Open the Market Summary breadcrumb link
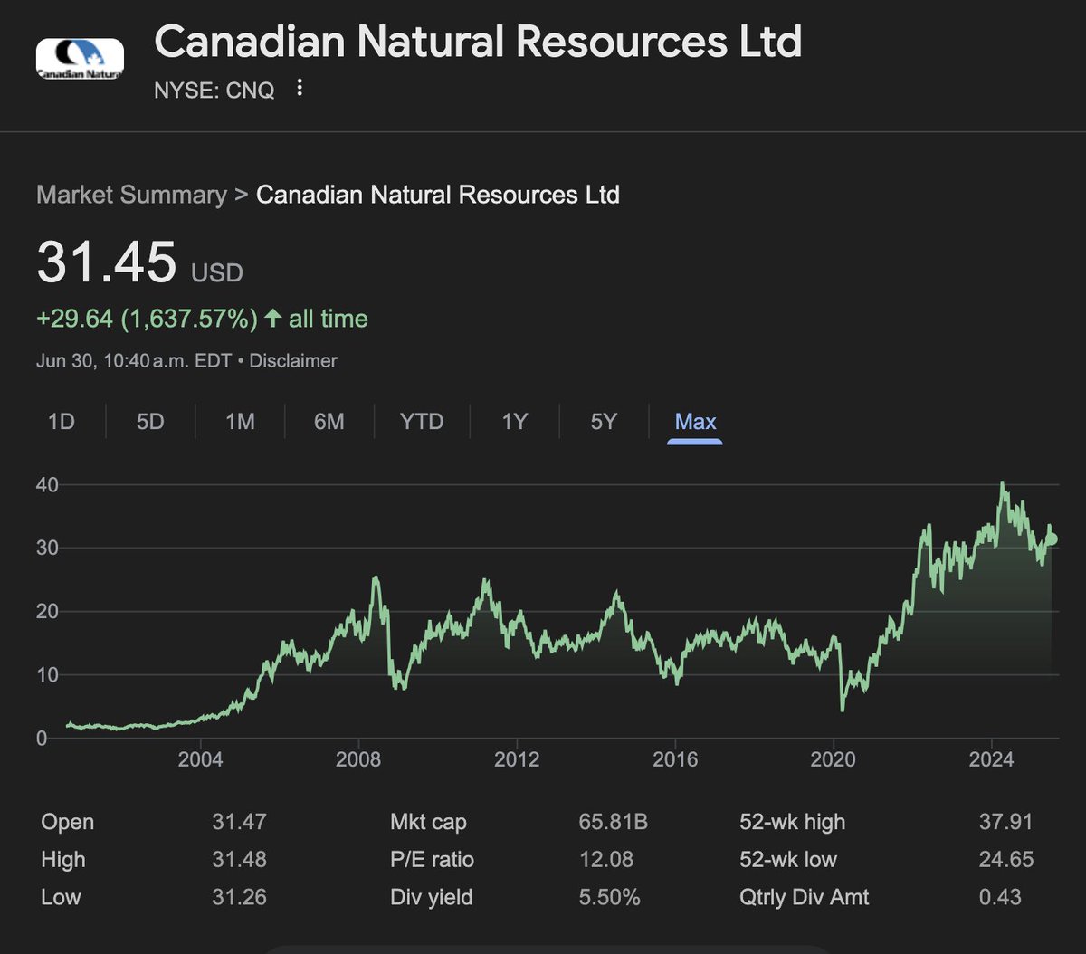 click(132, 195)
